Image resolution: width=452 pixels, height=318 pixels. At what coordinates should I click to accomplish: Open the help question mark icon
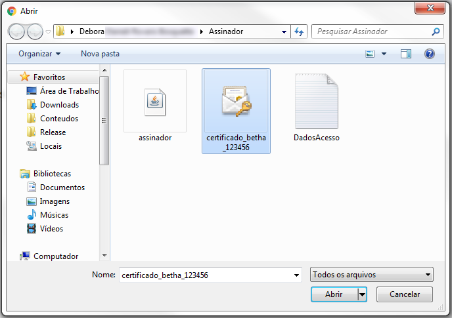click(430, 54)
